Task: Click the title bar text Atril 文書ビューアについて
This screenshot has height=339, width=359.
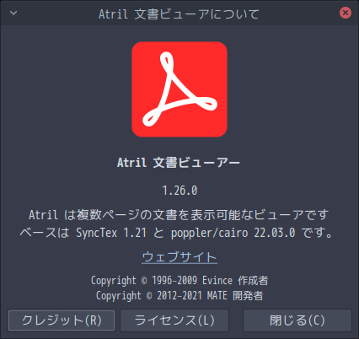Action: click(x=179, y=14)
